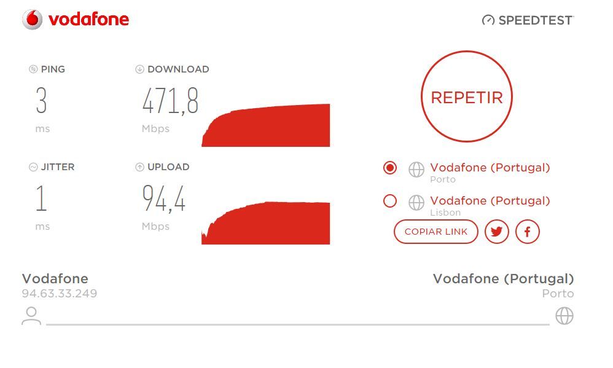The image size is (613, 368).
Task: Click the download speed graph
Action: click(266, 125)
